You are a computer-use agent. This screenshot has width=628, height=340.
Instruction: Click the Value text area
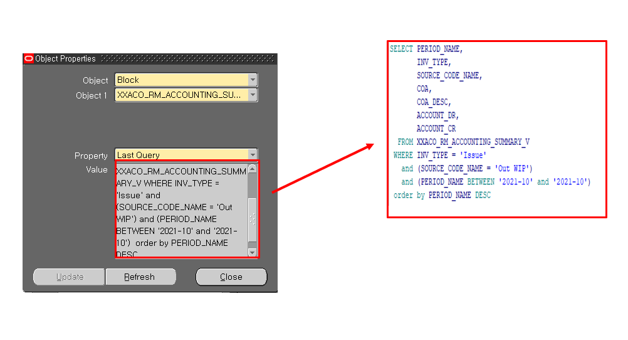click(x=182, y=210)
